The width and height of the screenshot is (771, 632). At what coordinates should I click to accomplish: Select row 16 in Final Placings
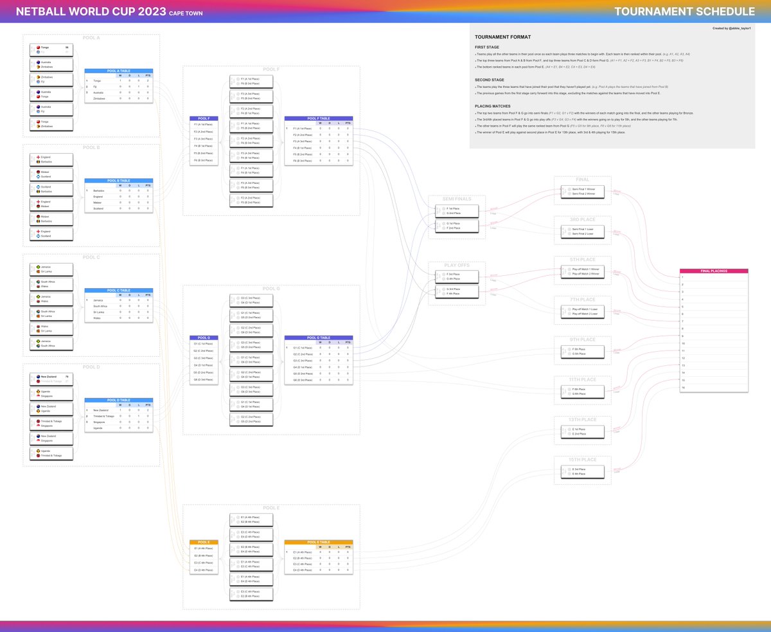point(714,388)
